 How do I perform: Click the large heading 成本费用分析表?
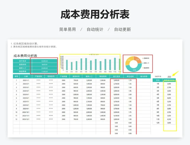pyautogui.click(x=95, y=14)
